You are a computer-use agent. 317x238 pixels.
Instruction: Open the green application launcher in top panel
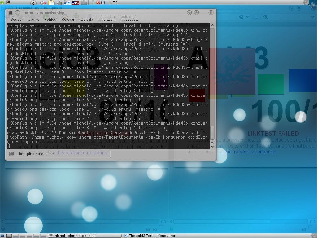2,2
